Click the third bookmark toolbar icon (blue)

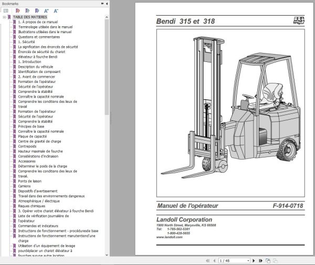[37, 11]
